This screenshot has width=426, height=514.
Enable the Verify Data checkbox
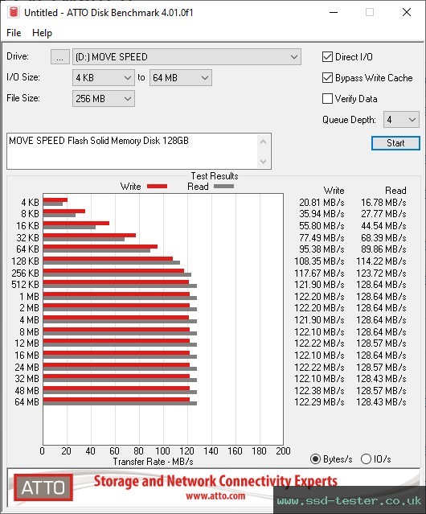[x=327, y=99]
